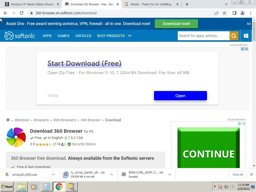Image resolution: width=256 pixels, height=192 pixels.
Task: Click the home icon in breadcrumb
Action: click(x=8, y=120)
